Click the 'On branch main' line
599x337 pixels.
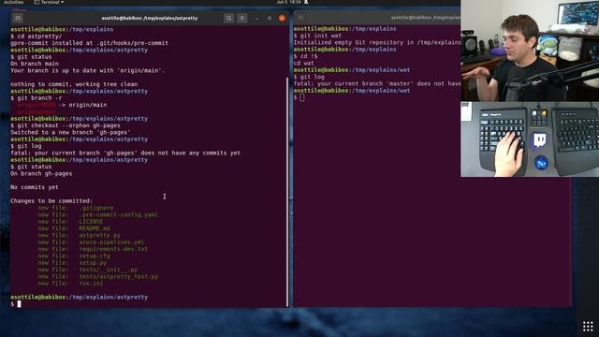(x=35, y=64)
